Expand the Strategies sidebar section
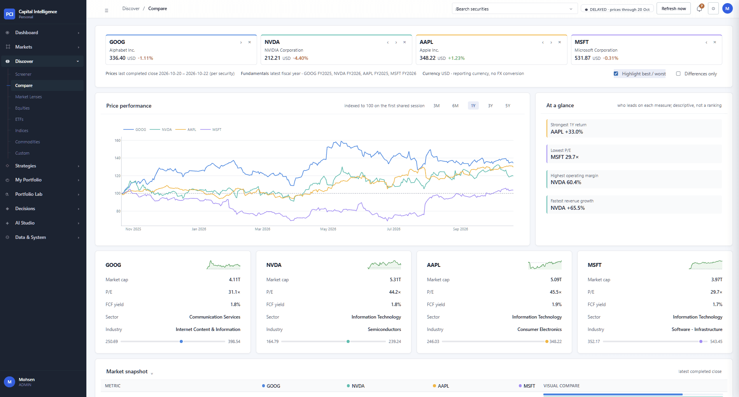This screenshot has width=739, height=397. [42, 166]
